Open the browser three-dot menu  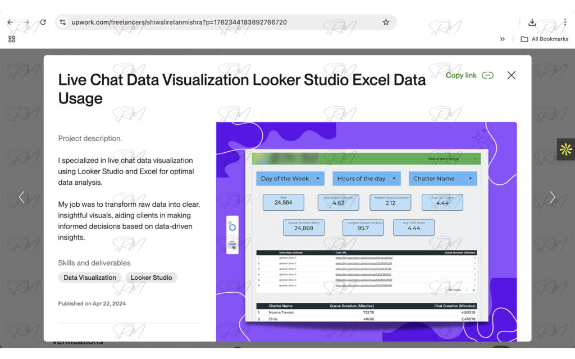(x=565, y=22)
